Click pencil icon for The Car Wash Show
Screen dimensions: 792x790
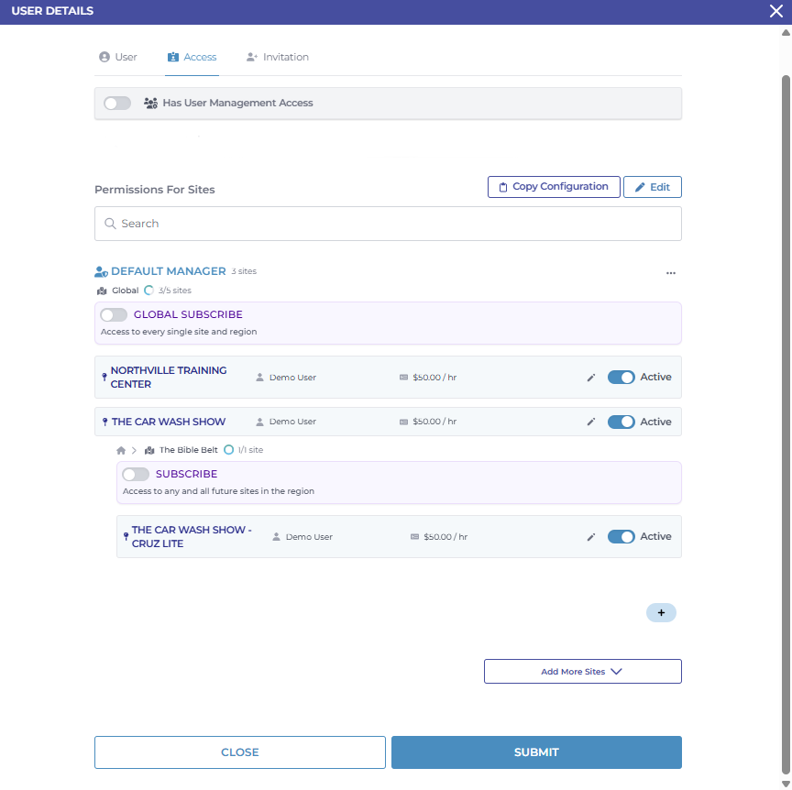[x=591, y=422]
